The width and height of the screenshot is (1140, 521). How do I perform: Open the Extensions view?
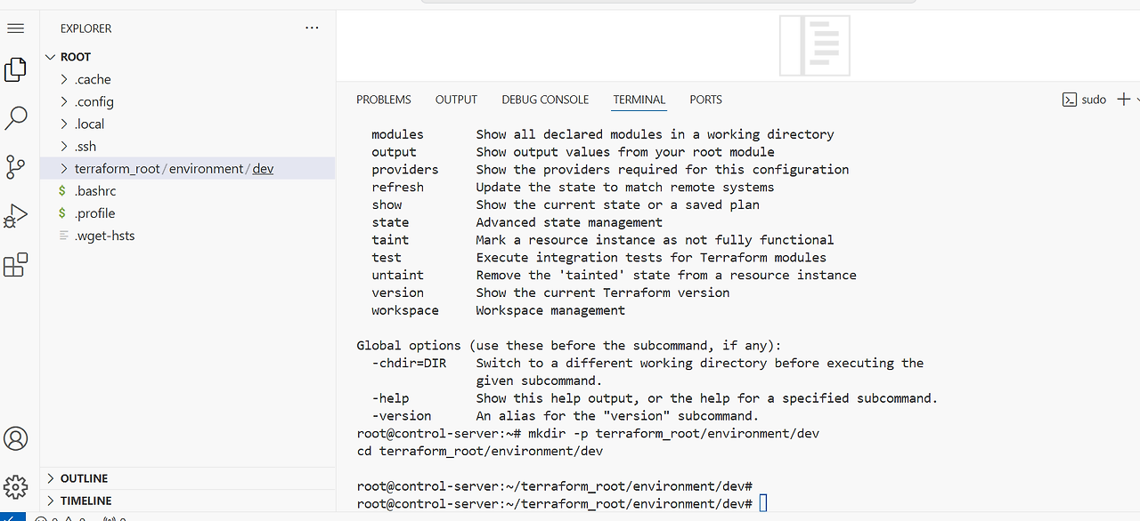click(x=15, y=264)
